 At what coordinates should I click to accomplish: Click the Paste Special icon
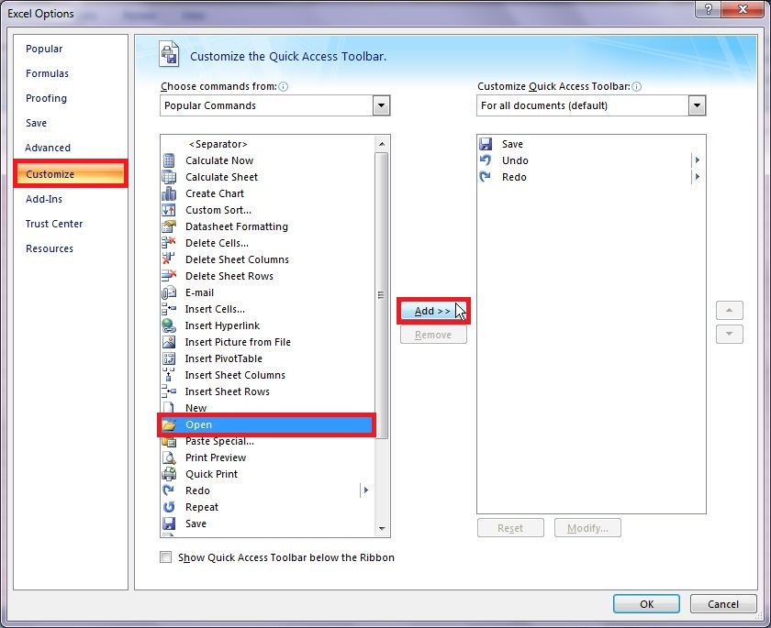pyautogui.click(x=169, y=441)
